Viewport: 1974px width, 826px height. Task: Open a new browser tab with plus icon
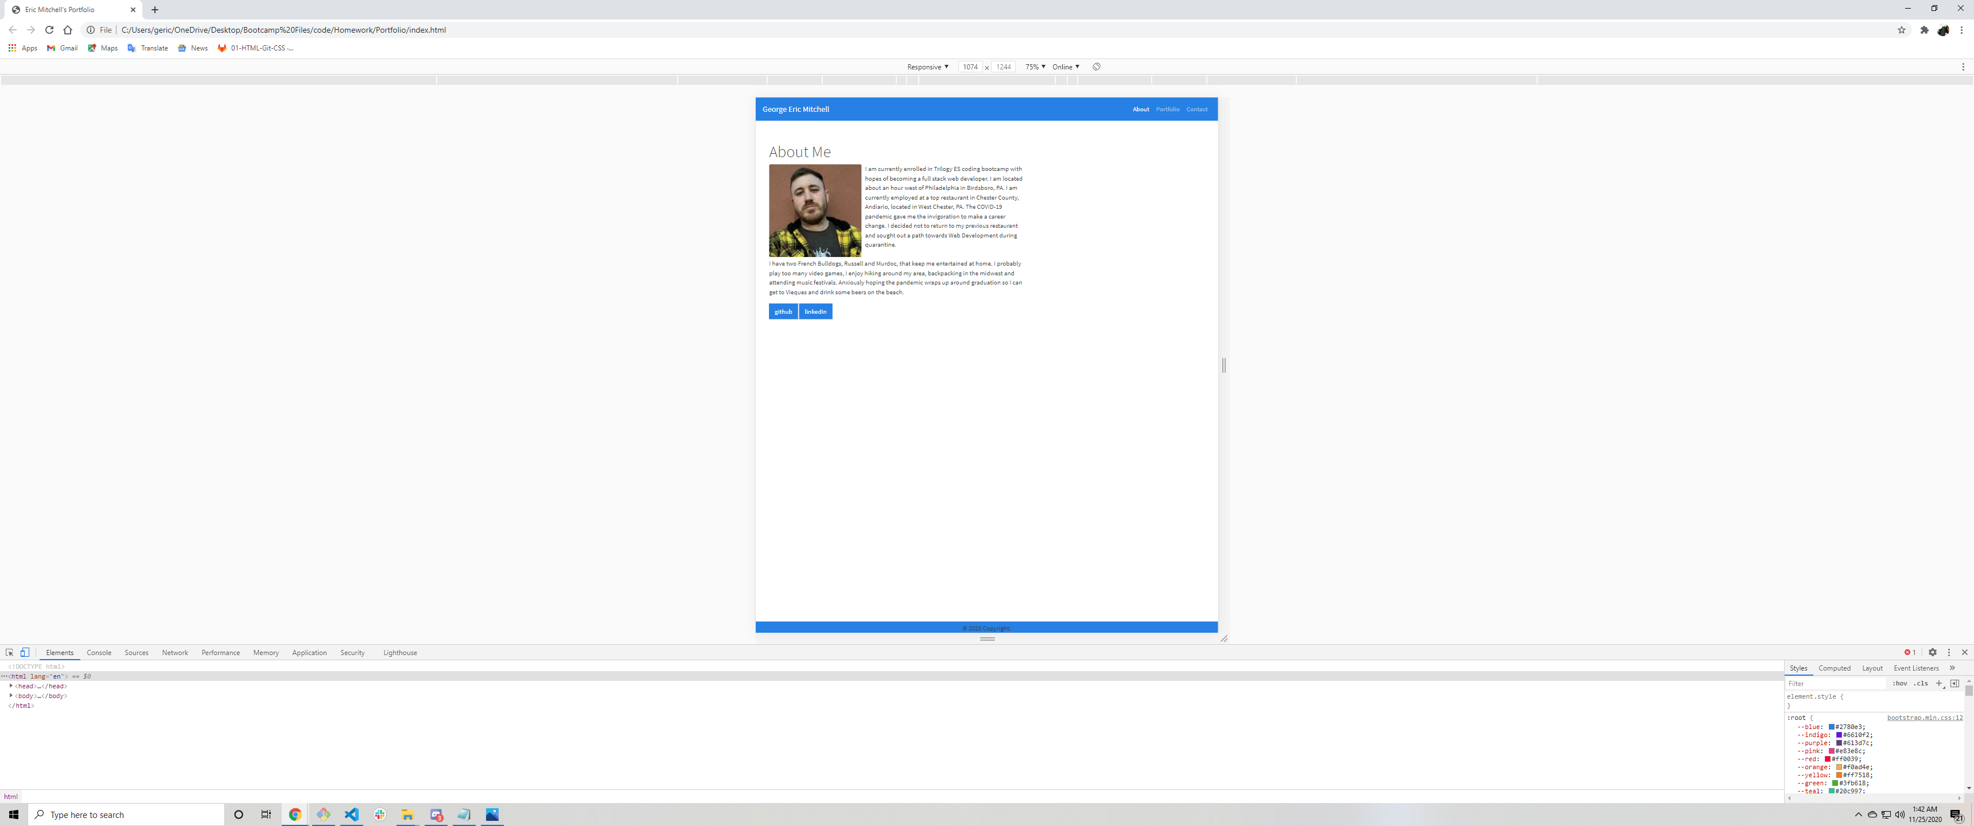point(155,10)
